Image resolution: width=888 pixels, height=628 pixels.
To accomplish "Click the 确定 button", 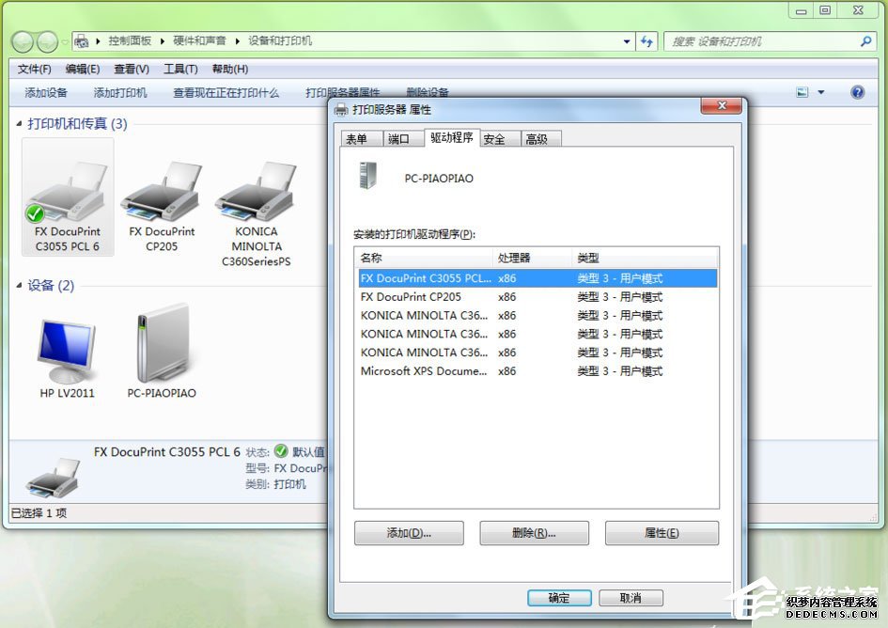I will (559, 597).
